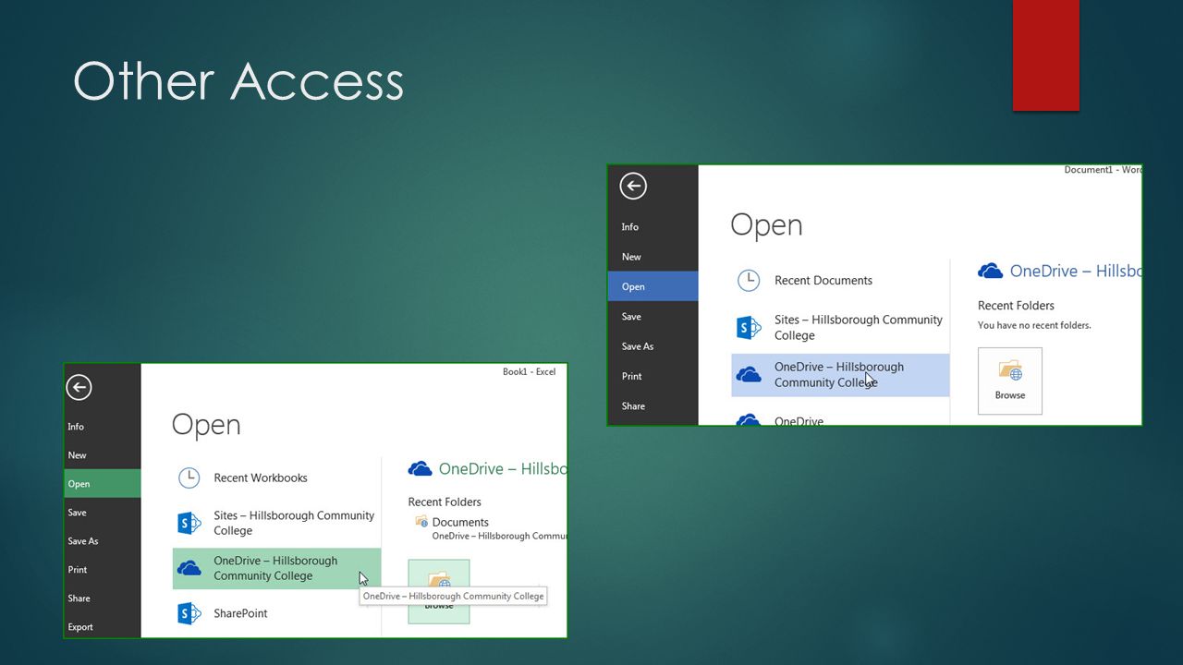Viewport: 1183px width, 665px height.
Task: Click the Documents folder icon in Excel
Action: (421, 522)
